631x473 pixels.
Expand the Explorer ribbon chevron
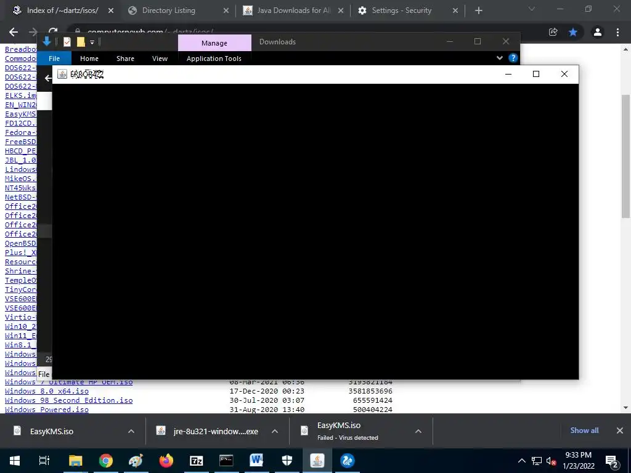499,58
